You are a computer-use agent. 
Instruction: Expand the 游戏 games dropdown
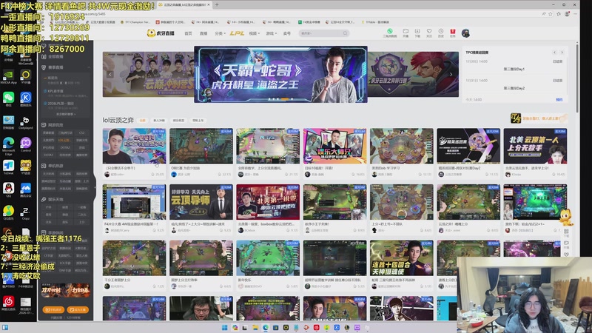[271, 33]
